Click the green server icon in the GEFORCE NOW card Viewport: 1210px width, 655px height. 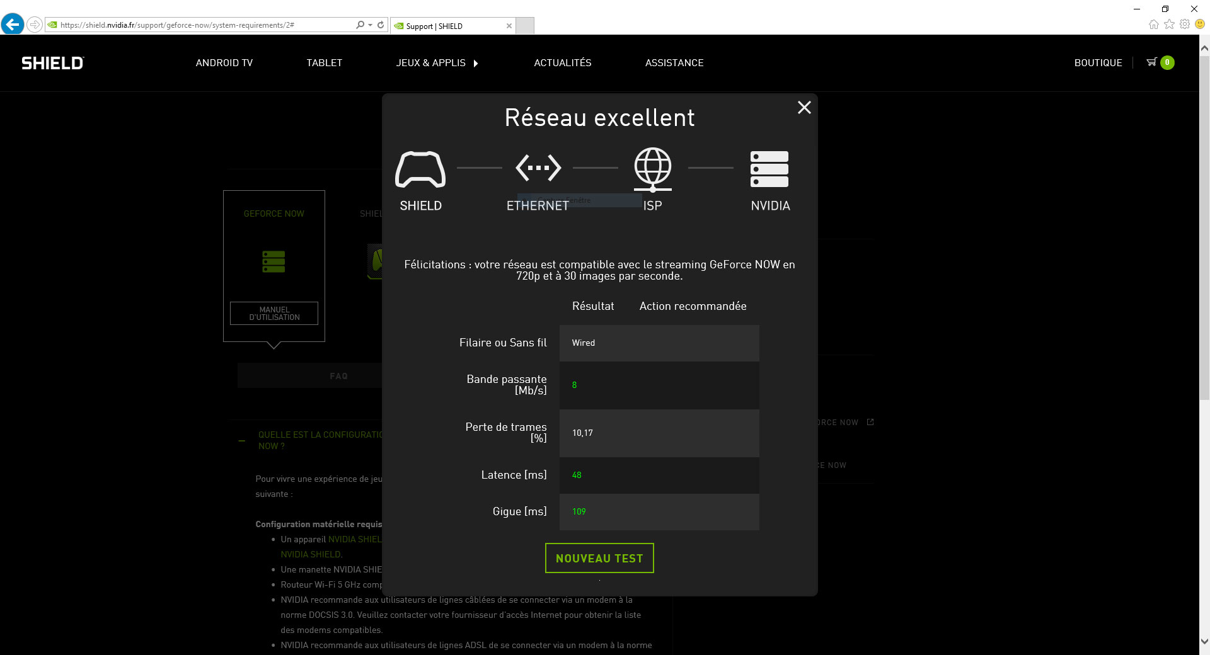[274, 261]
